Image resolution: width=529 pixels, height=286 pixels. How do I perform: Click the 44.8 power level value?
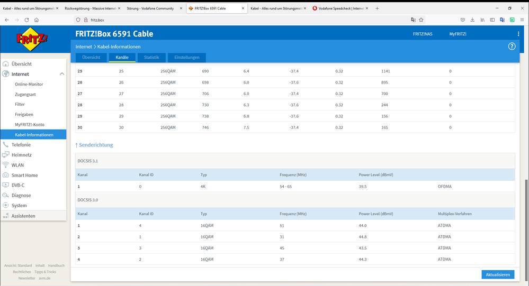click(363, 237)
